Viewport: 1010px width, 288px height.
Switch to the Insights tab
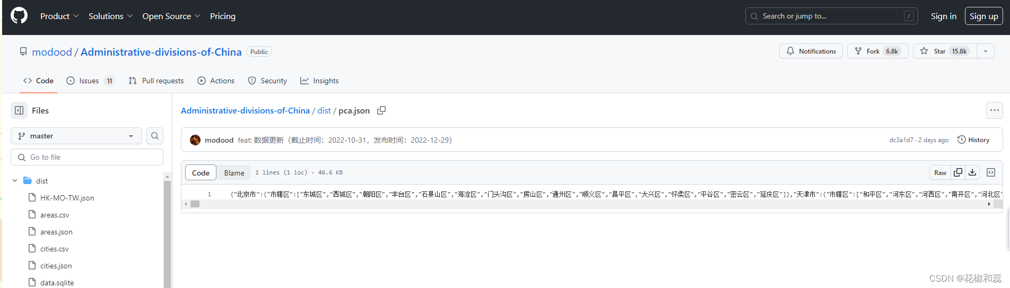point(319,81)
